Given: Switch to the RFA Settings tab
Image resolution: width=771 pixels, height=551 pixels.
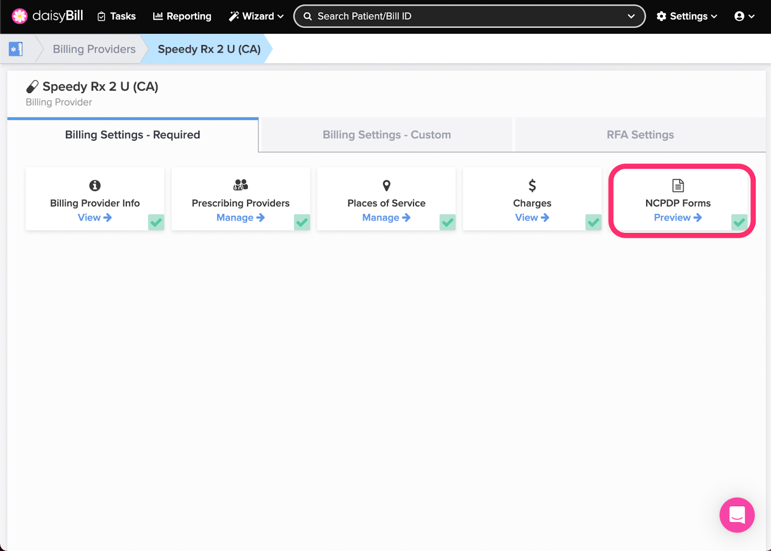Looking at the screenshot, I should tap(640, 135).
